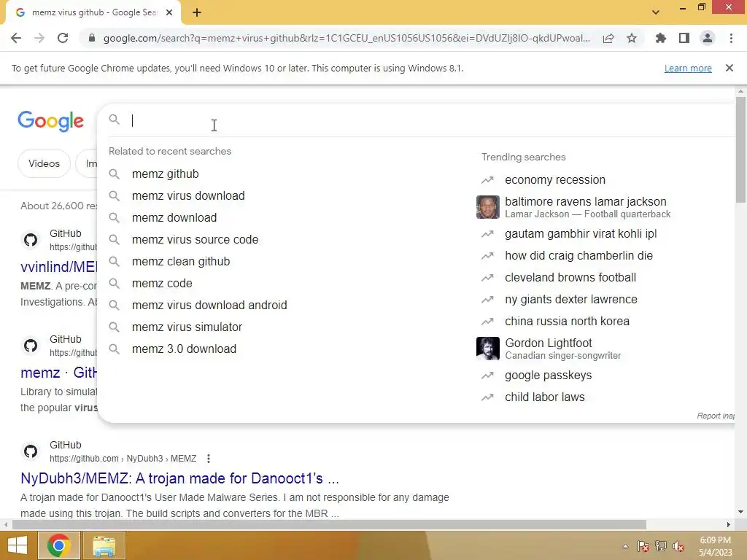
Task: Go back to the previous page
Action: click(16, 38)
